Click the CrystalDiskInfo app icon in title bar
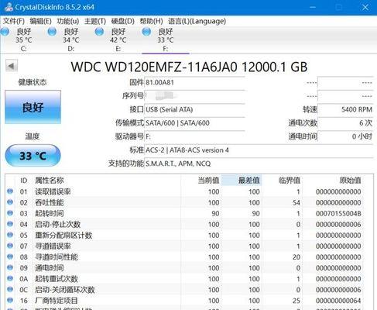 (x=9, y=7)
